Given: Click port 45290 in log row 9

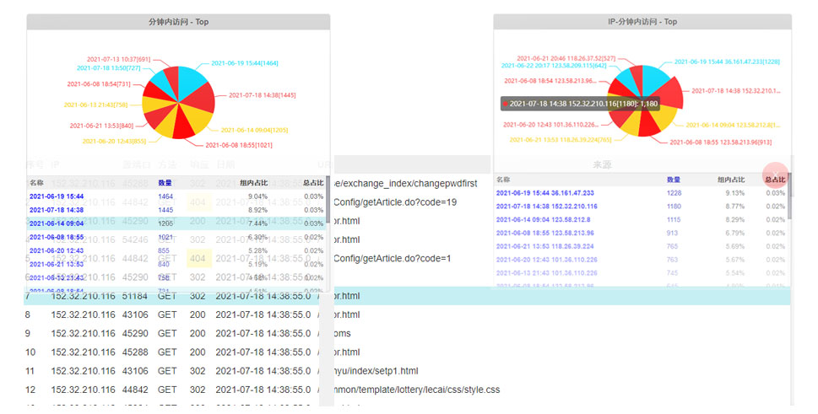Looking at the screenshot, I should click(x=135, y=333).
